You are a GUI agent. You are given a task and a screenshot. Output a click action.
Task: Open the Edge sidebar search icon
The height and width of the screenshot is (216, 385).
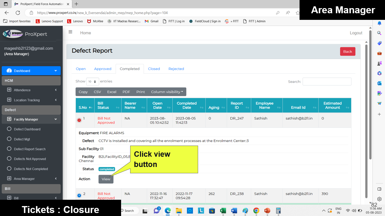pyautogui.click(x=379, y=33)
